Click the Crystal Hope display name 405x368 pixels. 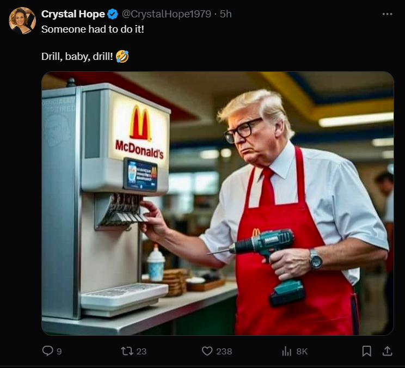pyautogui.click(x=73, y=14)
